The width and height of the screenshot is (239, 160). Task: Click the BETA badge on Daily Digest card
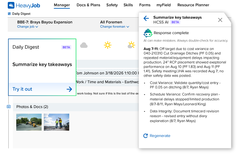tap(66, 47)
